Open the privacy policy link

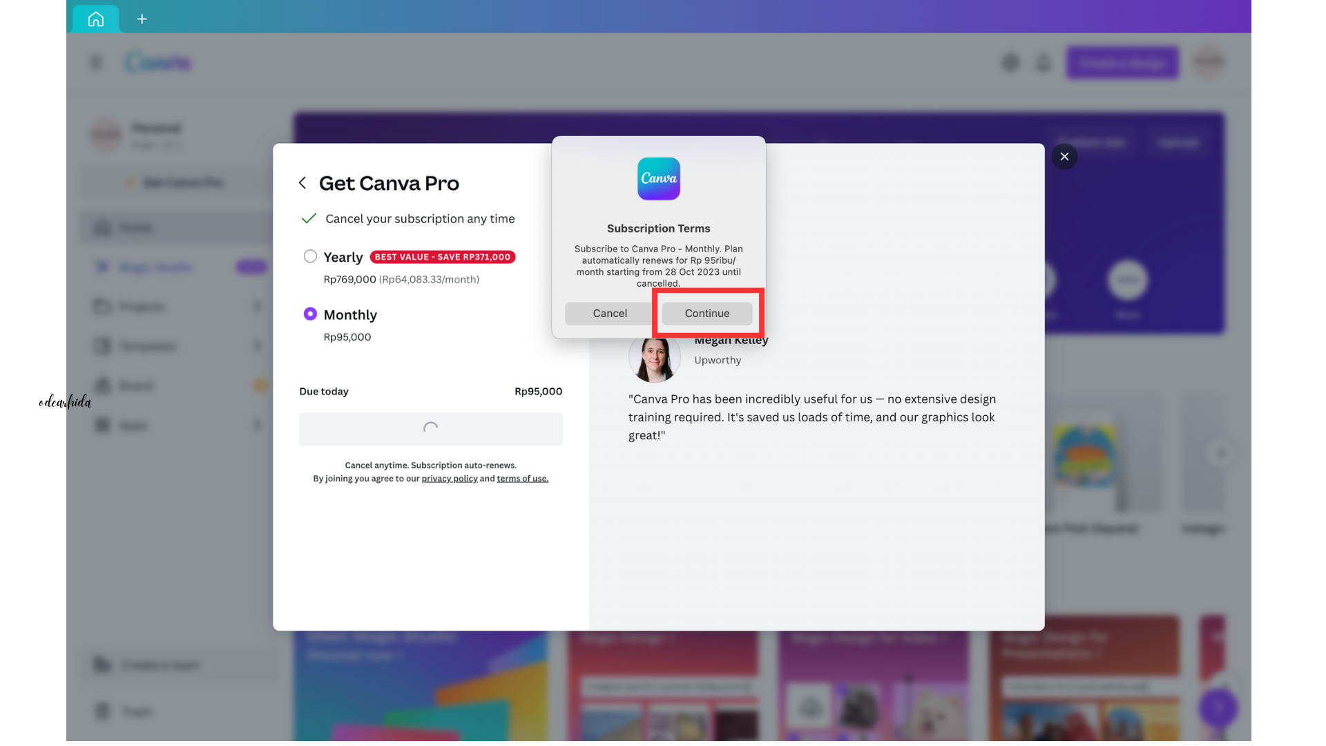point(449,479)
